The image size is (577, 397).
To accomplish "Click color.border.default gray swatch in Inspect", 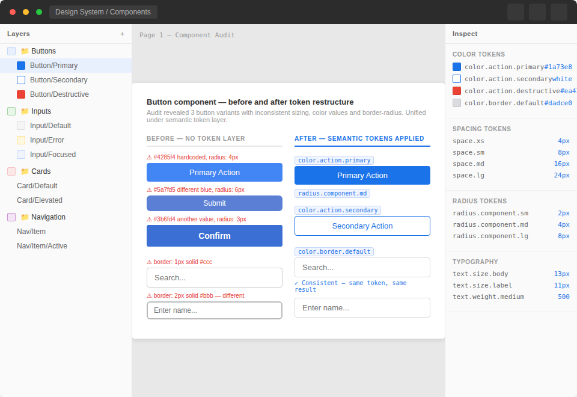I will pyautogui.click(x=457, y=103).
